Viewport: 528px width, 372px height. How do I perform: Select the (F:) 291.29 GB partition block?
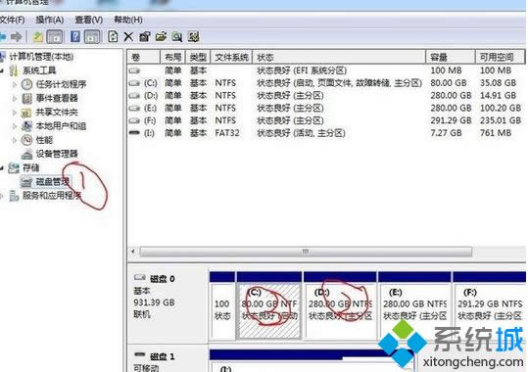[x=489, y=305]
